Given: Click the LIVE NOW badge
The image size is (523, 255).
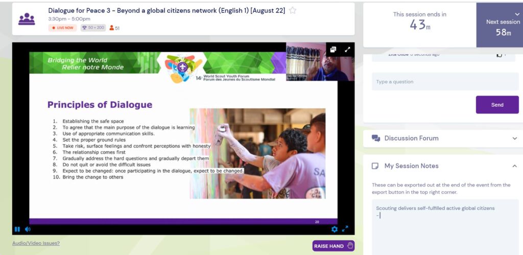Looking at the screenshot, I should click(62, 28).
